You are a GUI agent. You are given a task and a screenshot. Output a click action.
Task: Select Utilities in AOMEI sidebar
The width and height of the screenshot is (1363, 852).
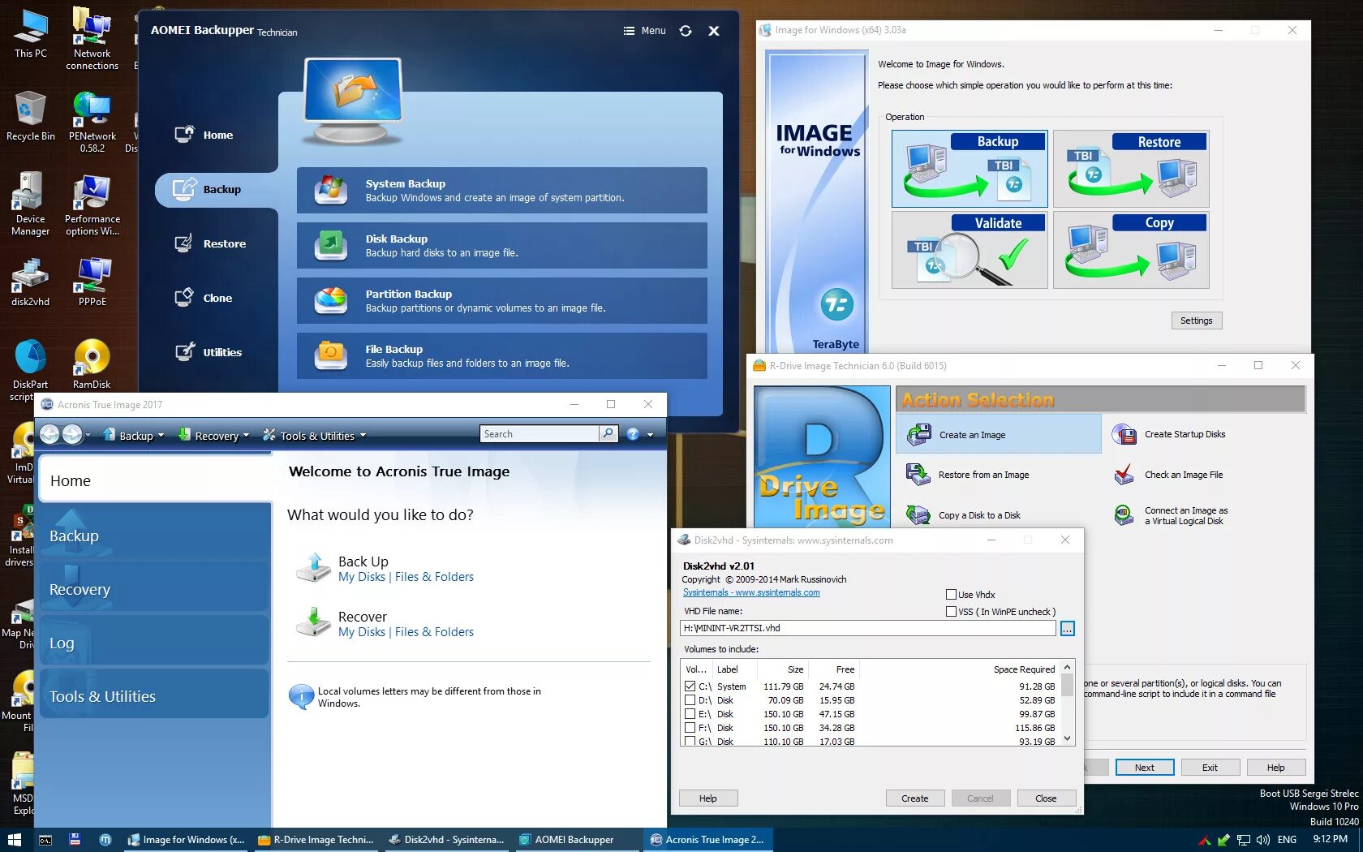[209, 352]
